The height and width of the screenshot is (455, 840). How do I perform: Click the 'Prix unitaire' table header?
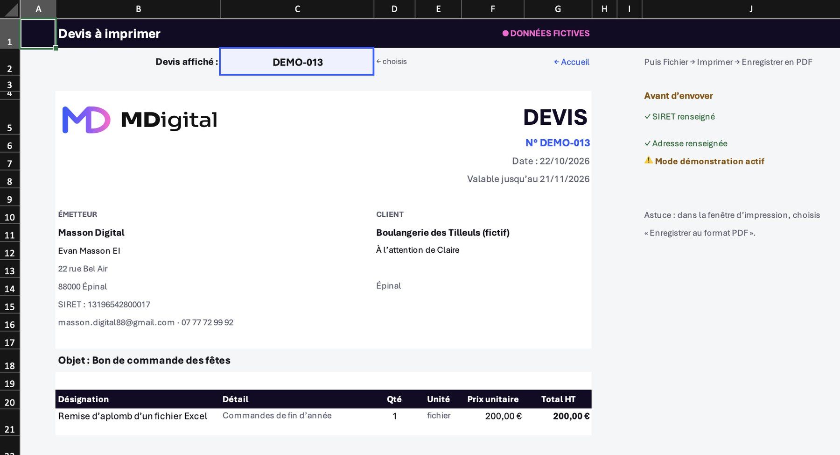click(x=493, y=399)
